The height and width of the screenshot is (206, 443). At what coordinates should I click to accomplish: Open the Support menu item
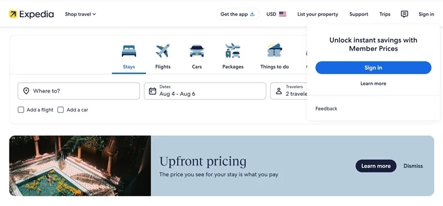click(359, 14)
